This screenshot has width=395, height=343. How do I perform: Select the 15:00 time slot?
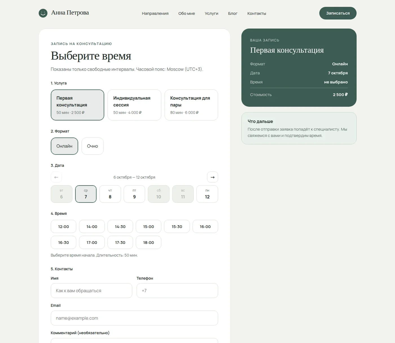148,226
